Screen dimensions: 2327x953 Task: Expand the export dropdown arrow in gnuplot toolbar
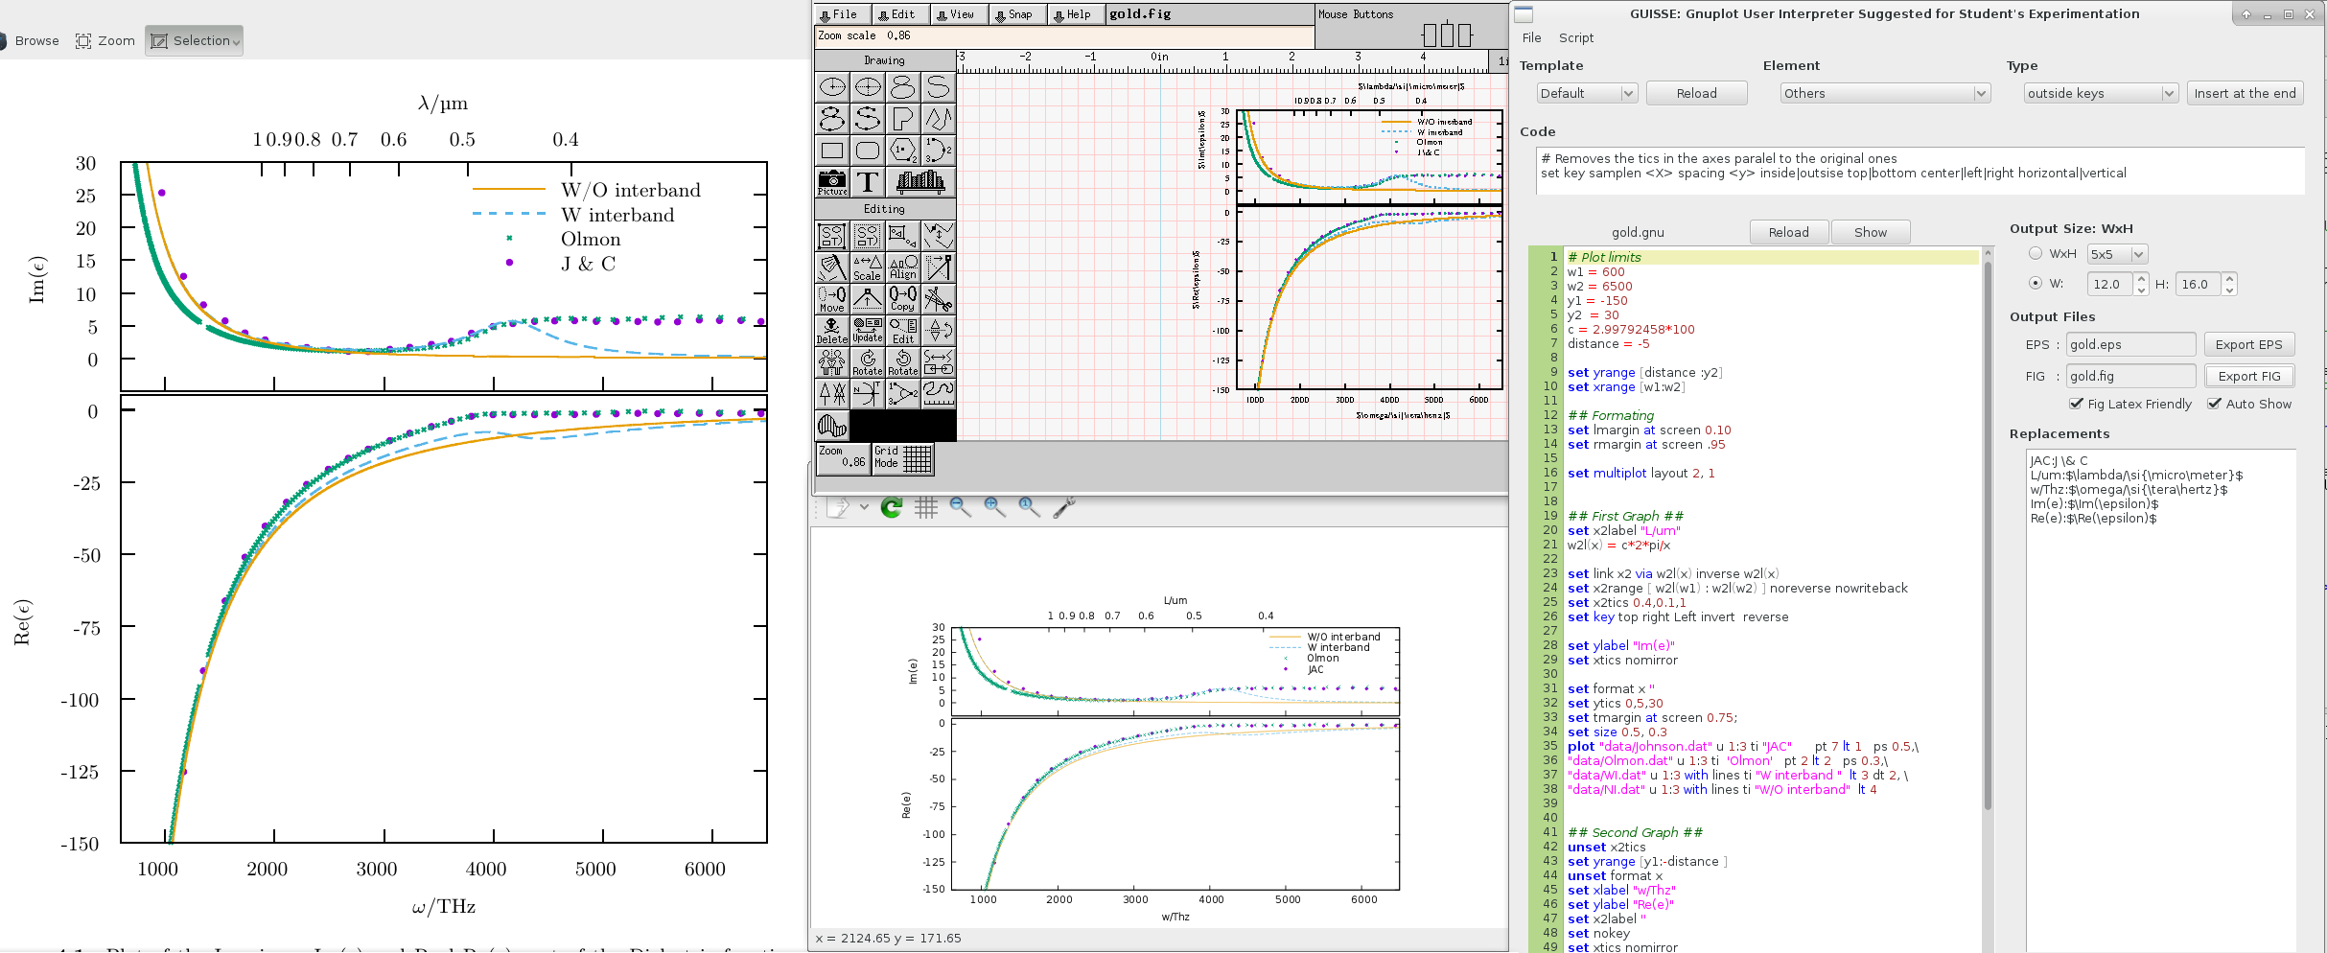tap(864, 507)
